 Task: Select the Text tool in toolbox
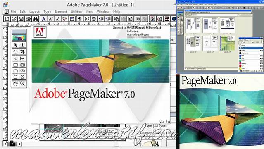23,45
